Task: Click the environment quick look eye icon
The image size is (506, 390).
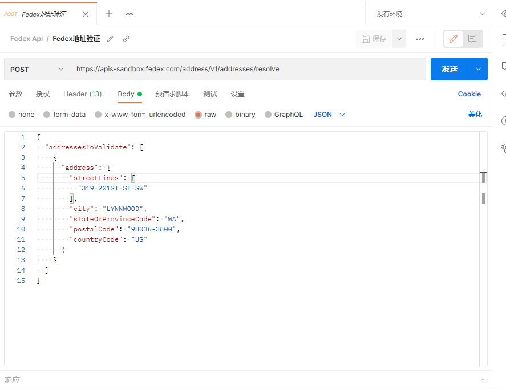Action: pos(503,14)
